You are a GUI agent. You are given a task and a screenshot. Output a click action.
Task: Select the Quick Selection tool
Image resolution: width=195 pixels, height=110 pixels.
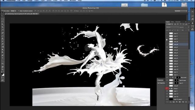pos(2,24)
